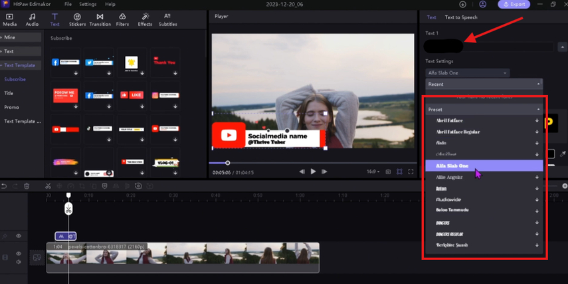Select the split scissors tool in toolbar

click(48, 186)
